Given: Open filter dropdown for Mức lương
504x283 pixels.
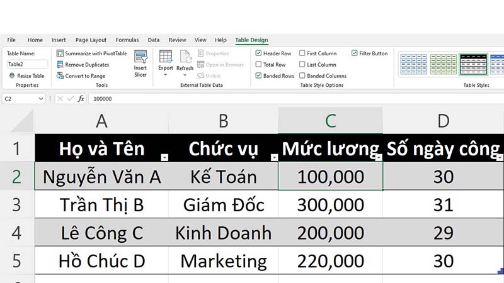Looking at the screenshot, I should (379, 158).
